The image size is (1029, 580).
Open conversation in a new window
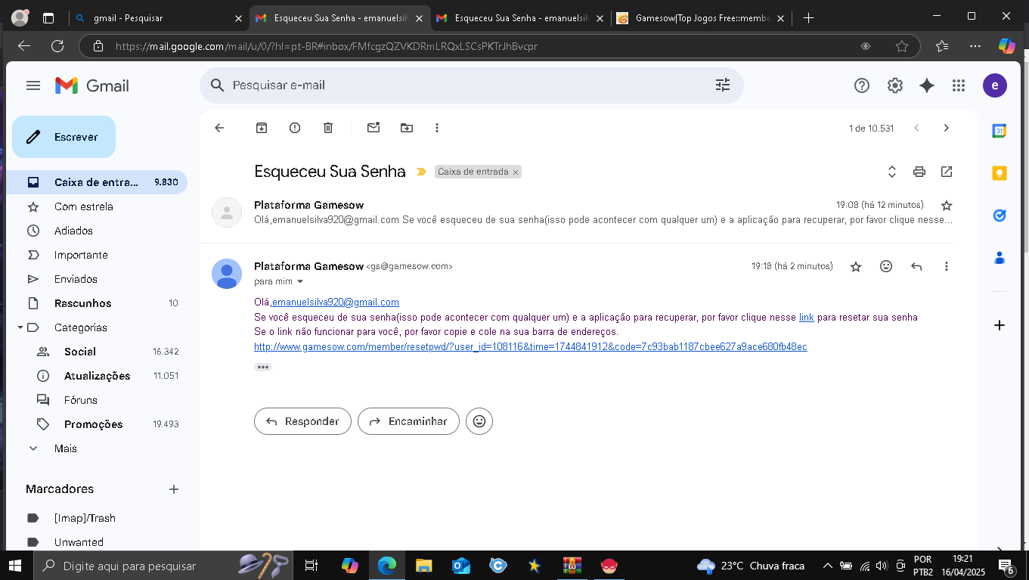pyautogui.click(x=947, y=172)
